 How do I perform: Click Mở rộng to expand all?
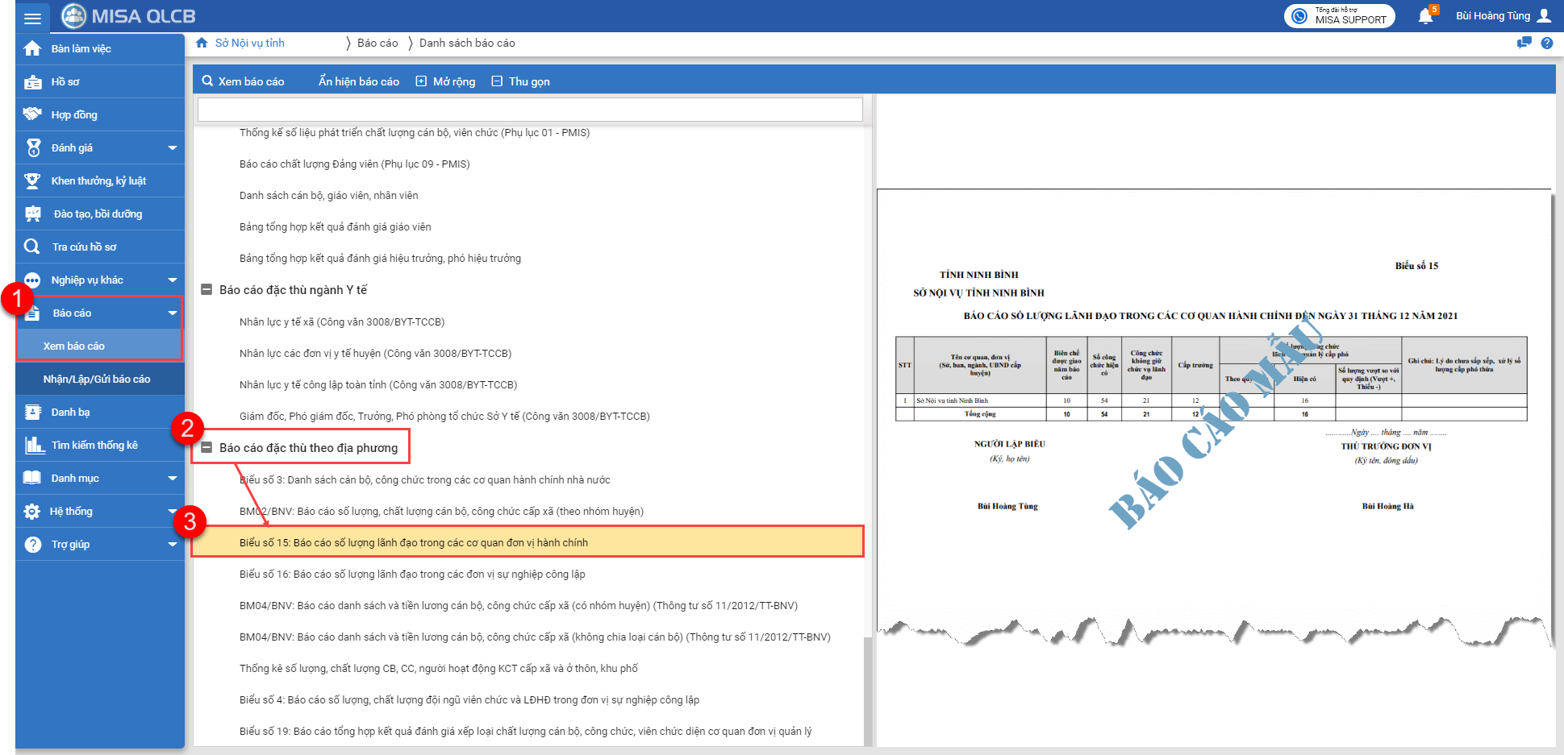click(445, 82)
